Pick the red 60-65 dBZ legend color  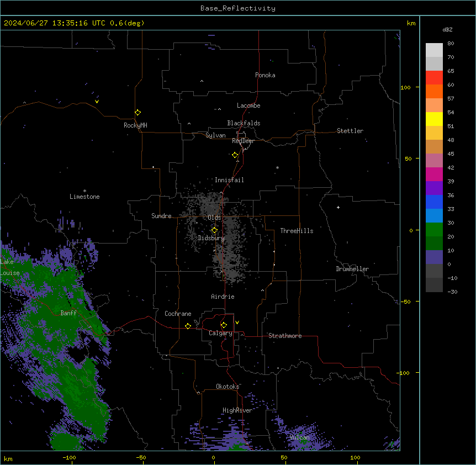click(x=434, y=78)
